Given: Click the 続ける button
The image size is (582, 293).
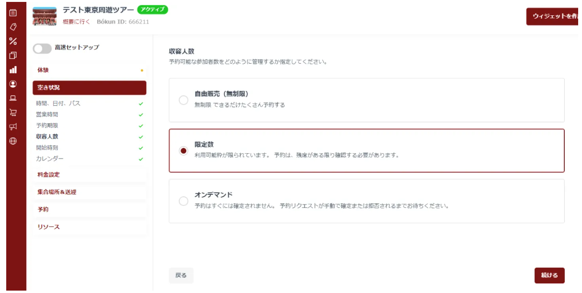Looking at the screenshot, I should click(549, 275).
